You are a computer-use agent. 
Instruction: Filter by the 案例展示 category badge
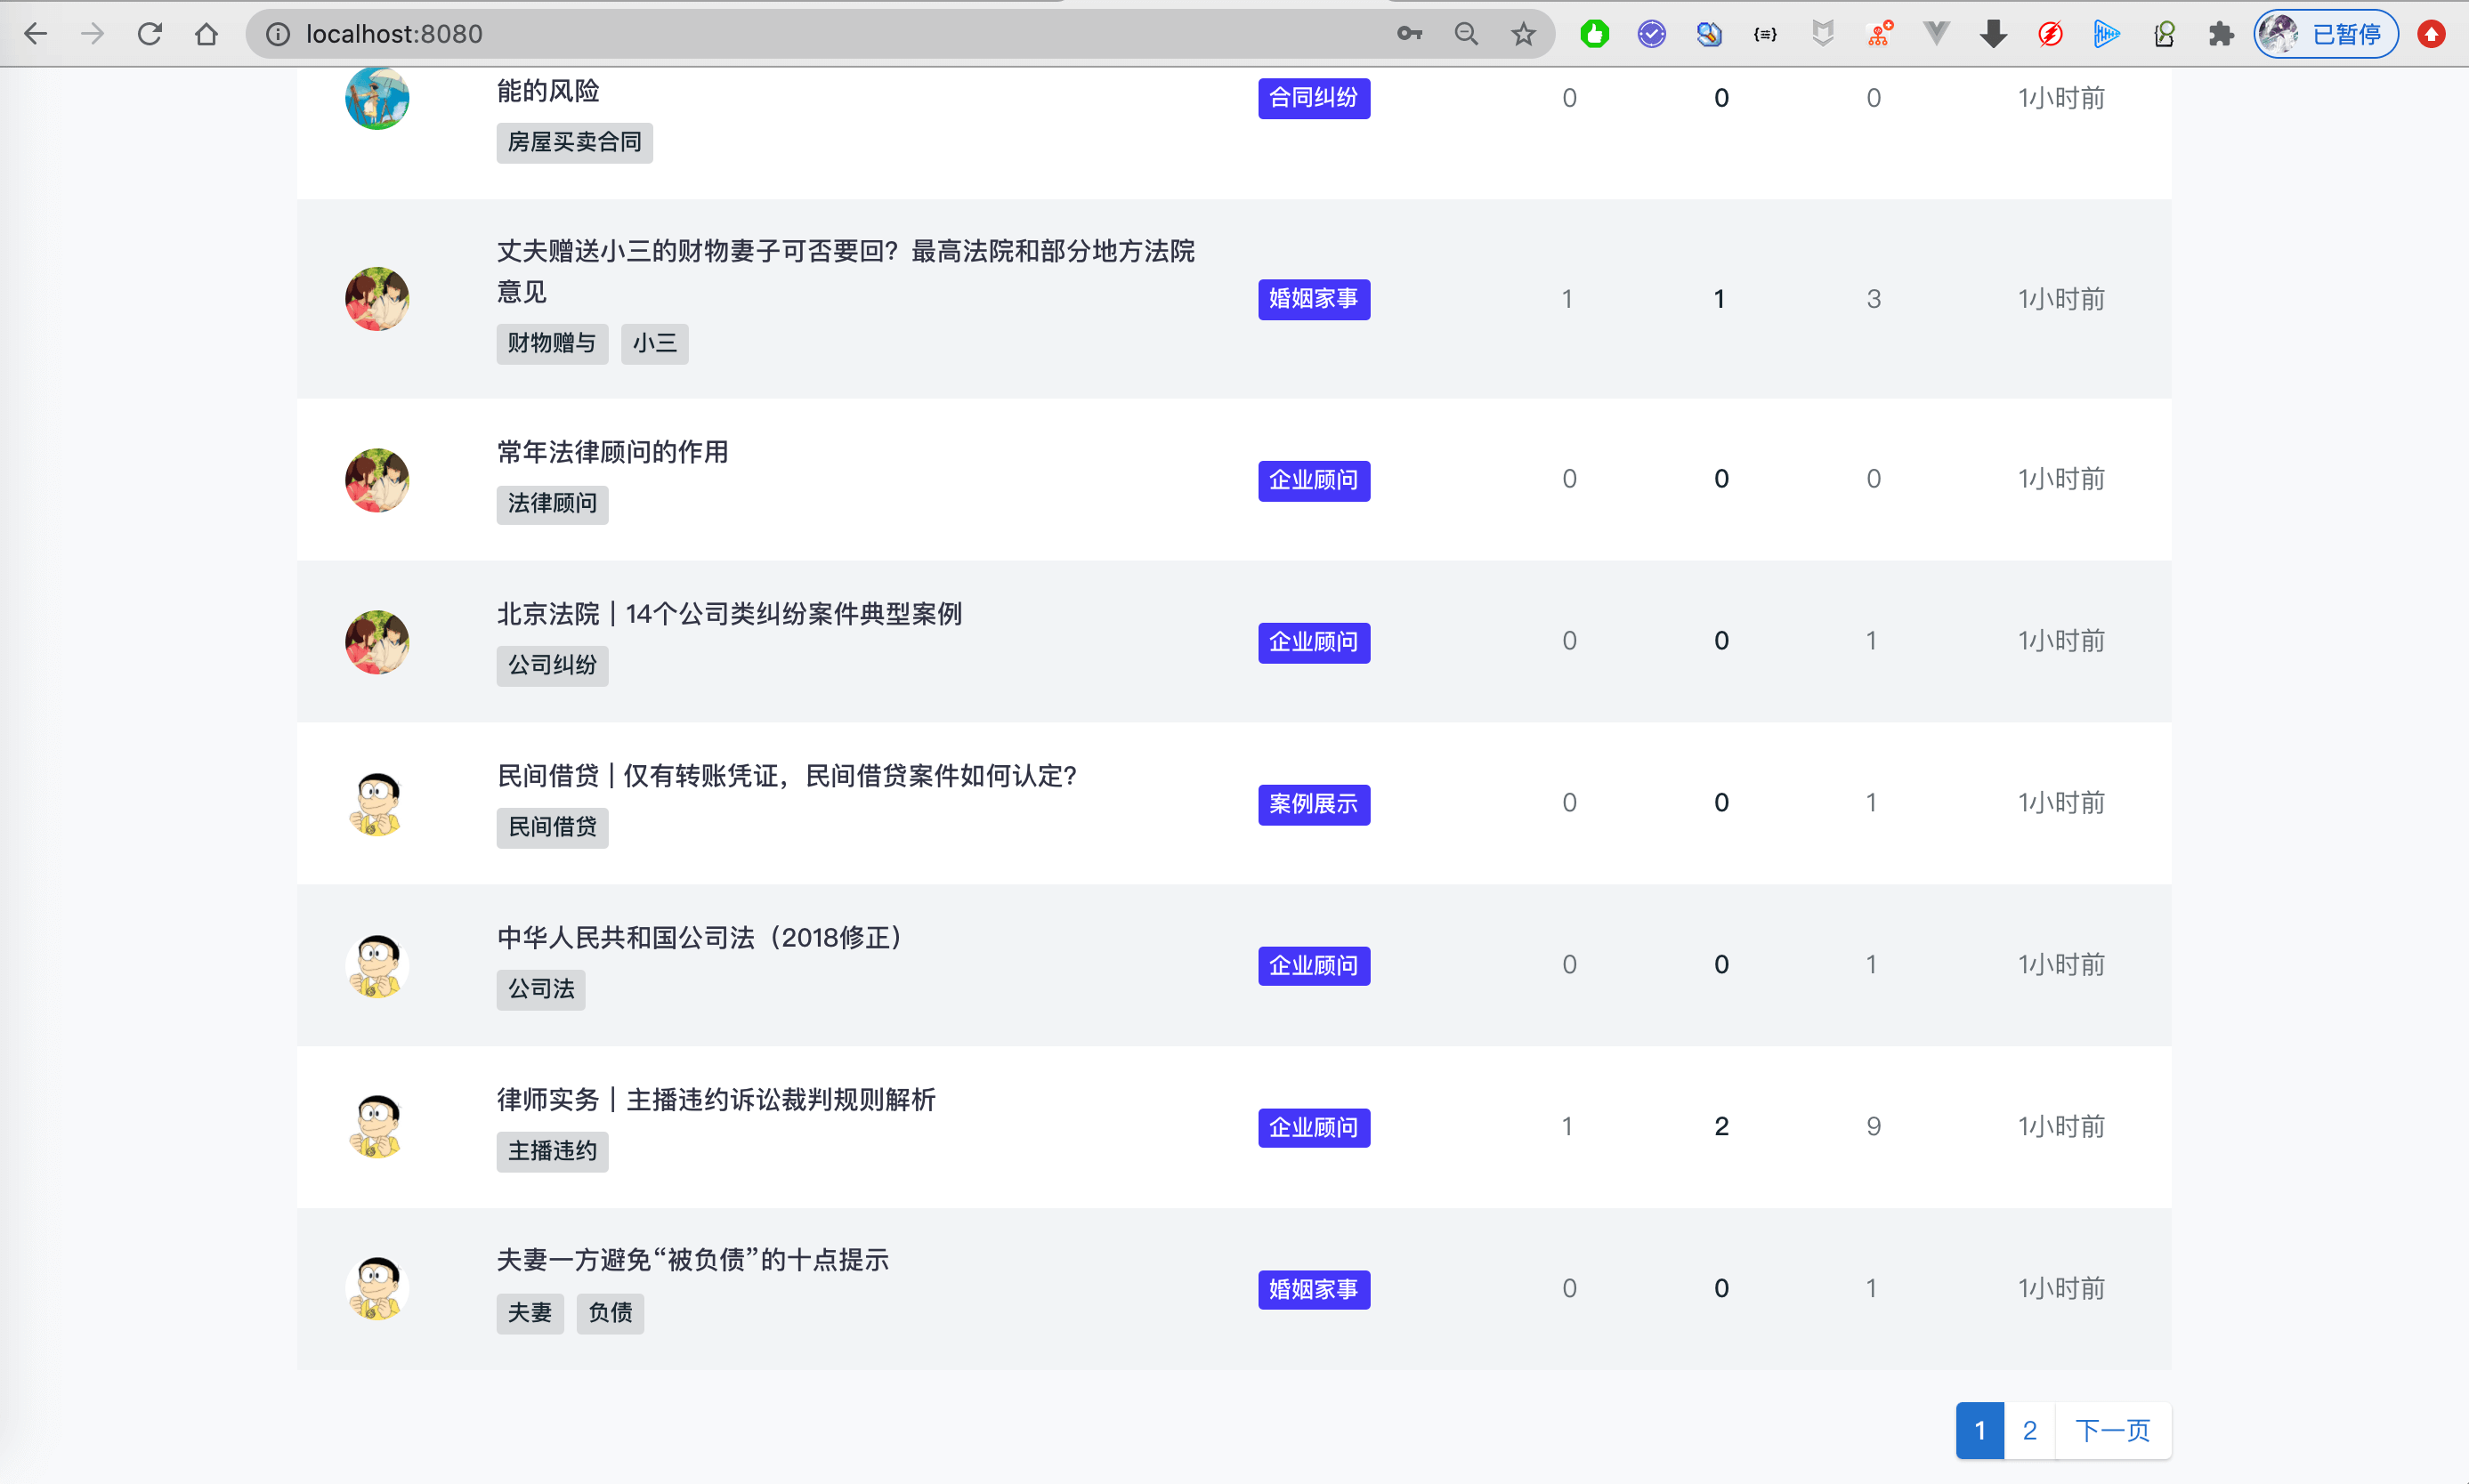pos(1313,804)
